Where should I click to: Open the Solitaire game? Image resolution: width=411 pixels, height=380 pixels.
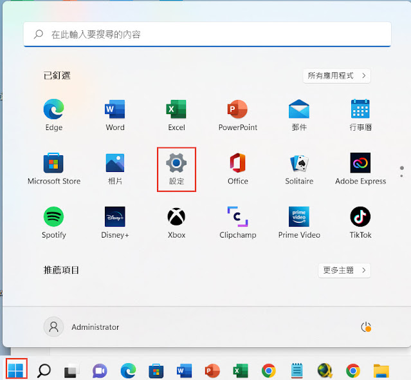(299, 169)
